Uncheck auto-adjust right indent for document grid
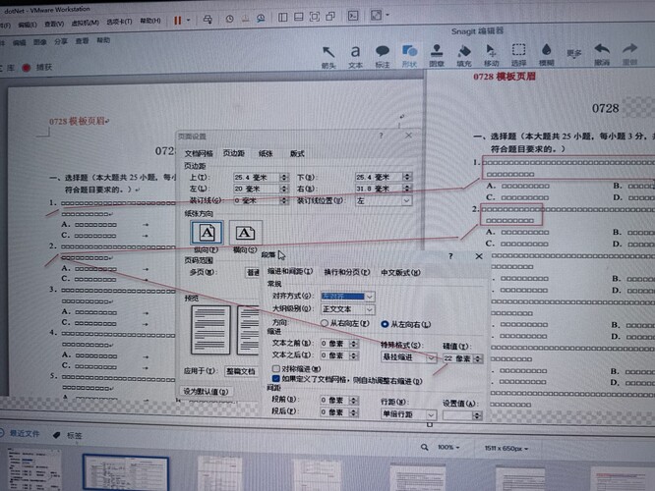Viewport: 655px width, 491px height. pos(275,377)
